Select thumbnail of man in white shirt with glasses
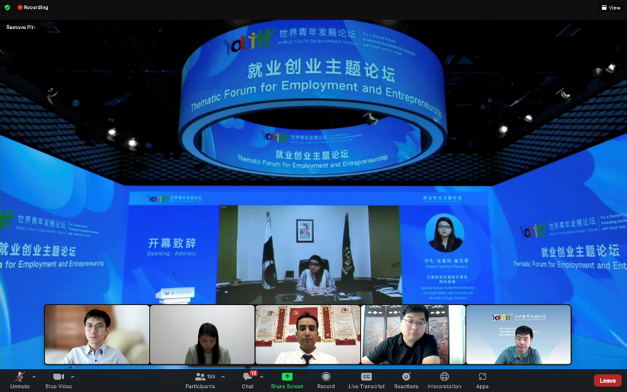627x392 pixels. point(97,335)
